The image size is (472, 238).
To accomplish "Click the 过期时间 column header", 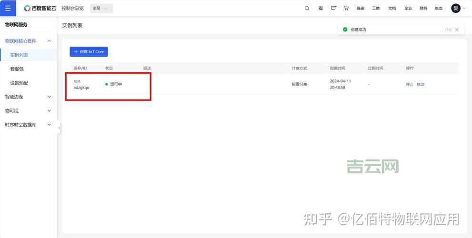I will pyautogui.click(x=375, y=68).
